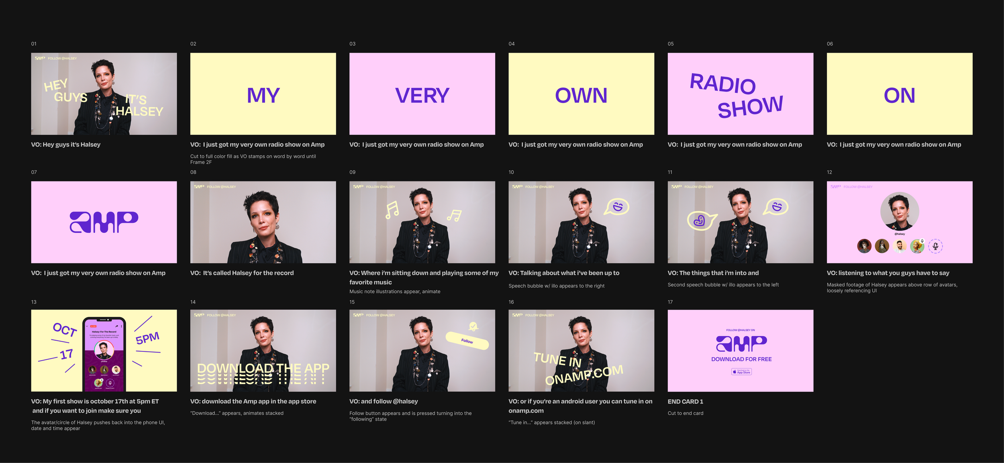This screenshot has width=1004, height=463.
Task: Click the frame number label '06'
Action: [830, 44]
